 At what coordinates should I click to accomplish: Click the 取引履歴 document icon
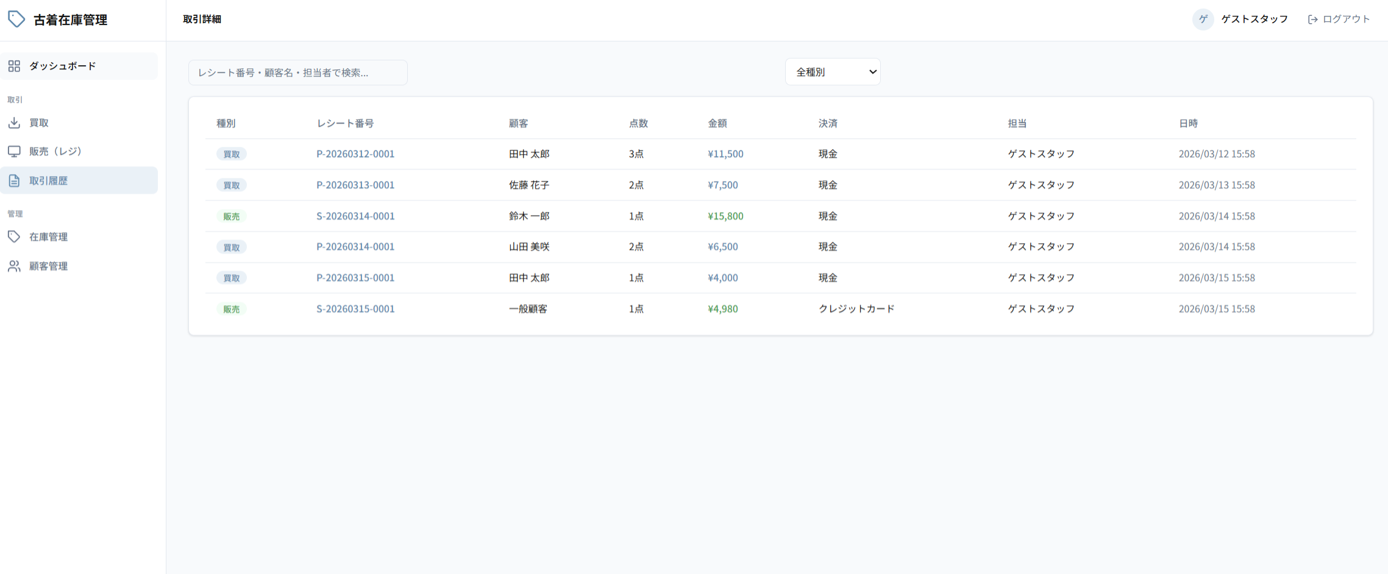[14, 180]
